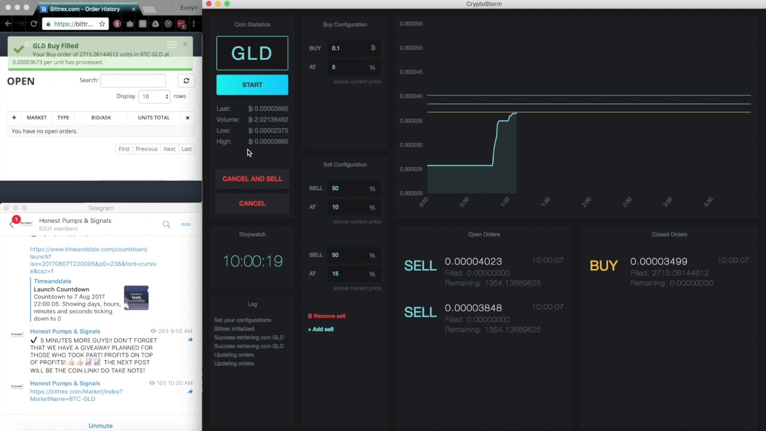766x431 pixels.
Task: Click the Chrome address bar URL
Action: (73, 24)
